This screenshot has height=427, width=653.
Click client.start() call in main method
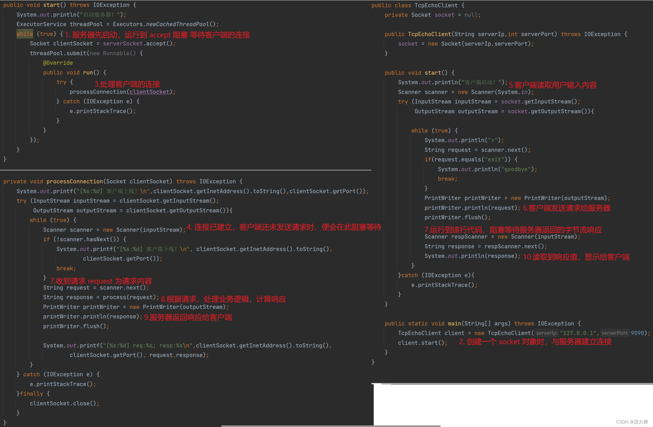[x=422, y=343]
